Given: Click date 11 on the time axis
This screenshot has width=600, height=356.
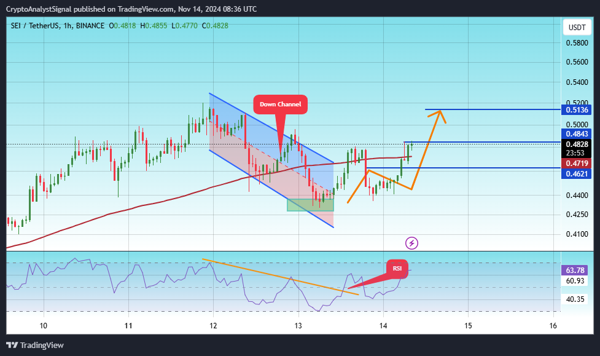Looking at the screenshot, I should (x=128, y=326).
